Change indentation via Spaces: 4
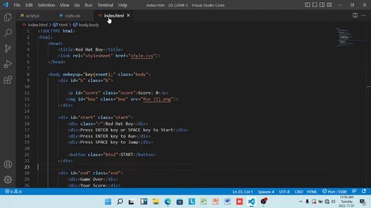This screenshot has height=208, width=371. point(266,192)
